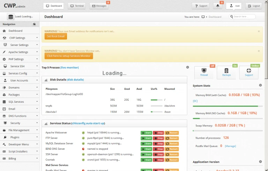Click the DNS Functions icon
The width and height of the screenshot is (268, 171).
(4, 116)
